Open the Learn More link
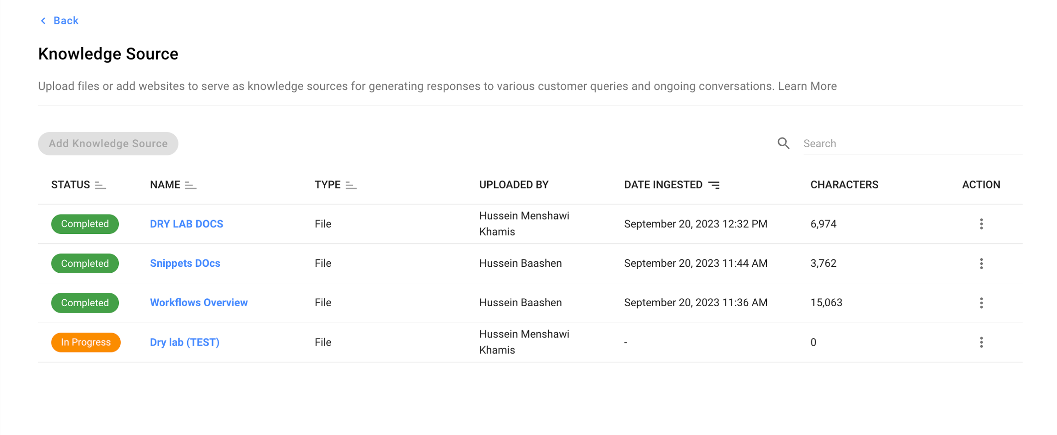The image size is (1057, 435). click(807, 86)
